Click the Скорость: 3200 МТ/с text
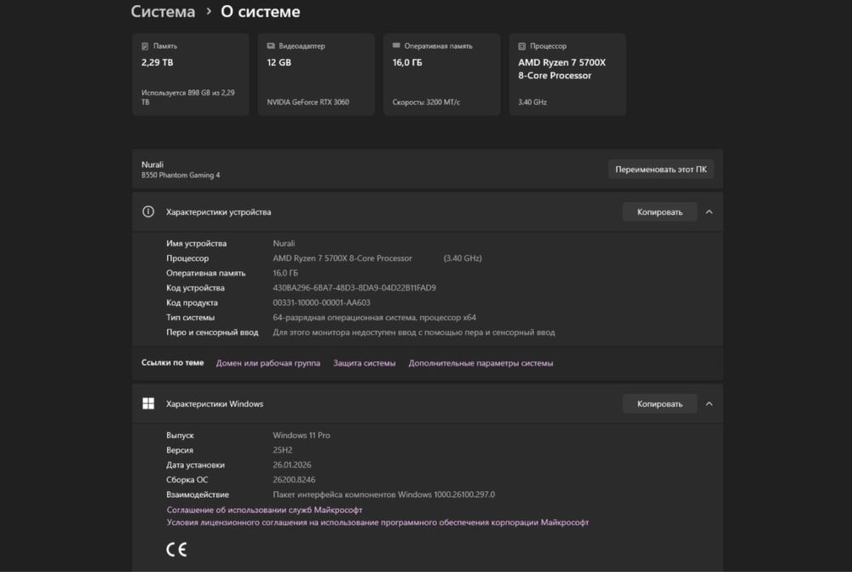Viewport: 852px width, 572px height. pos(426,102)
